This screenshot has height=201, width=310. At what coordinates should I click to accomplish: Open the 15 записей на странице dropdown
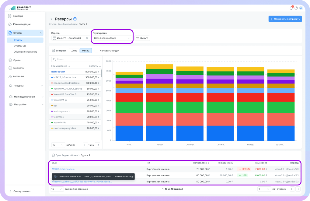pyautogui.click(x=57, y=189)
